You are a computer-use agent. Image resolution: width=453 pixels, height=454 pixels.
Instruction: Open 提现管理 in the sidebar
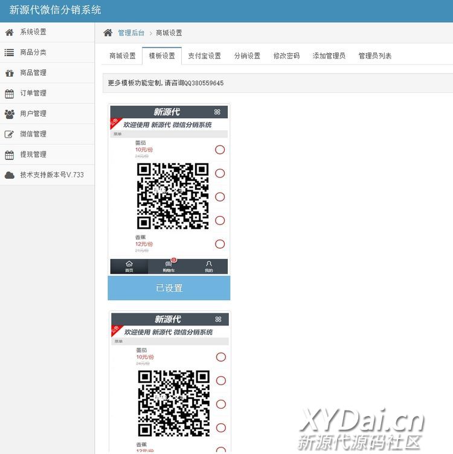click(47, 155)
